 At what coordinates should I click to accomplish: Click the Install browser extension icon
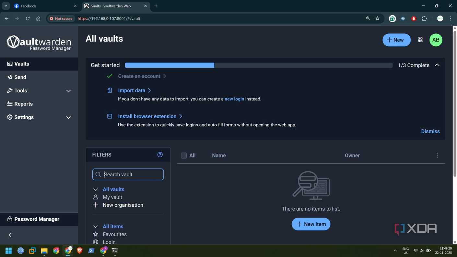pyautogui.click(x=110, y=116)
